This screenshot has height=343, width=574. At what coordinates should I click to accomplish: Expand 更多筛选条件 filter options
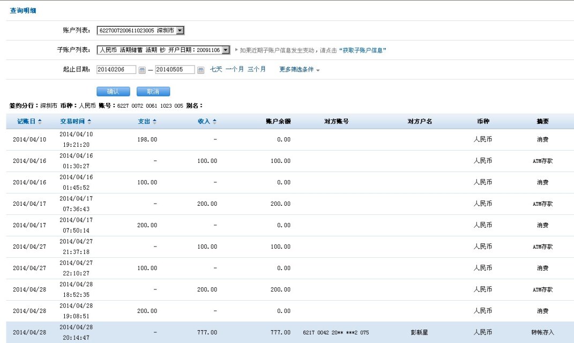point(299,70)
